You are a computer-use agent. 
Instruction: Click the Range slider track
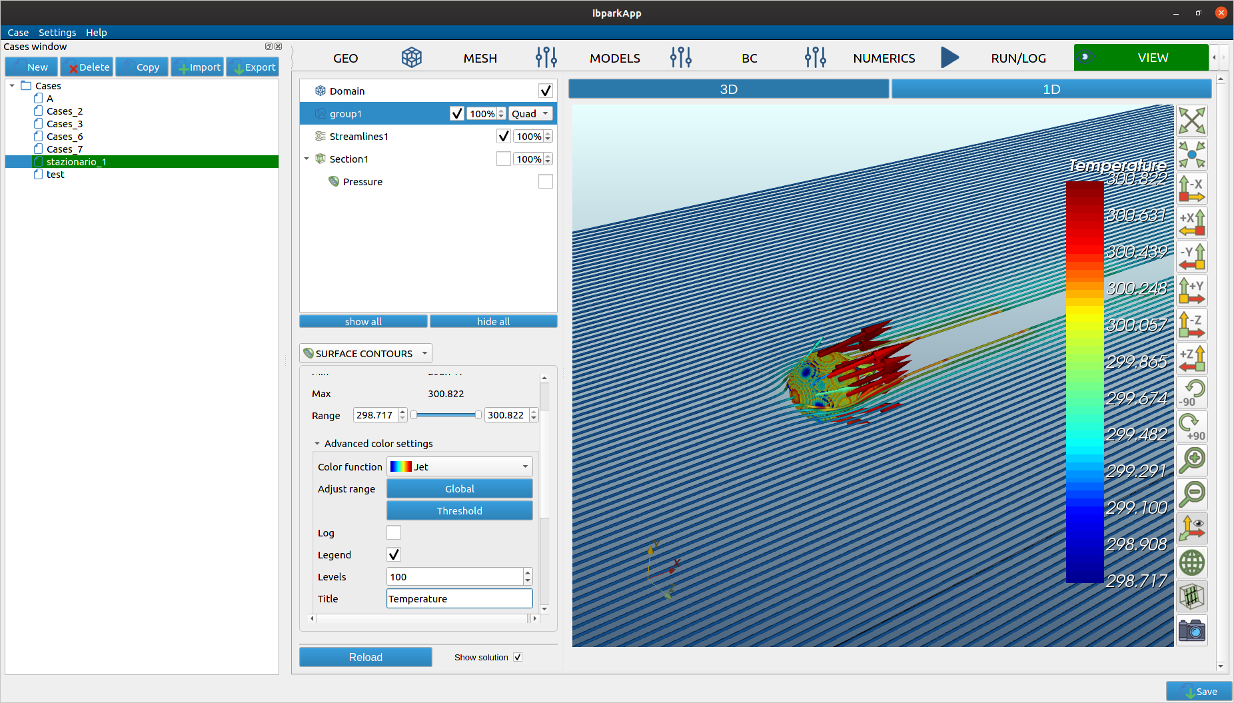click(x=446, y=415)
